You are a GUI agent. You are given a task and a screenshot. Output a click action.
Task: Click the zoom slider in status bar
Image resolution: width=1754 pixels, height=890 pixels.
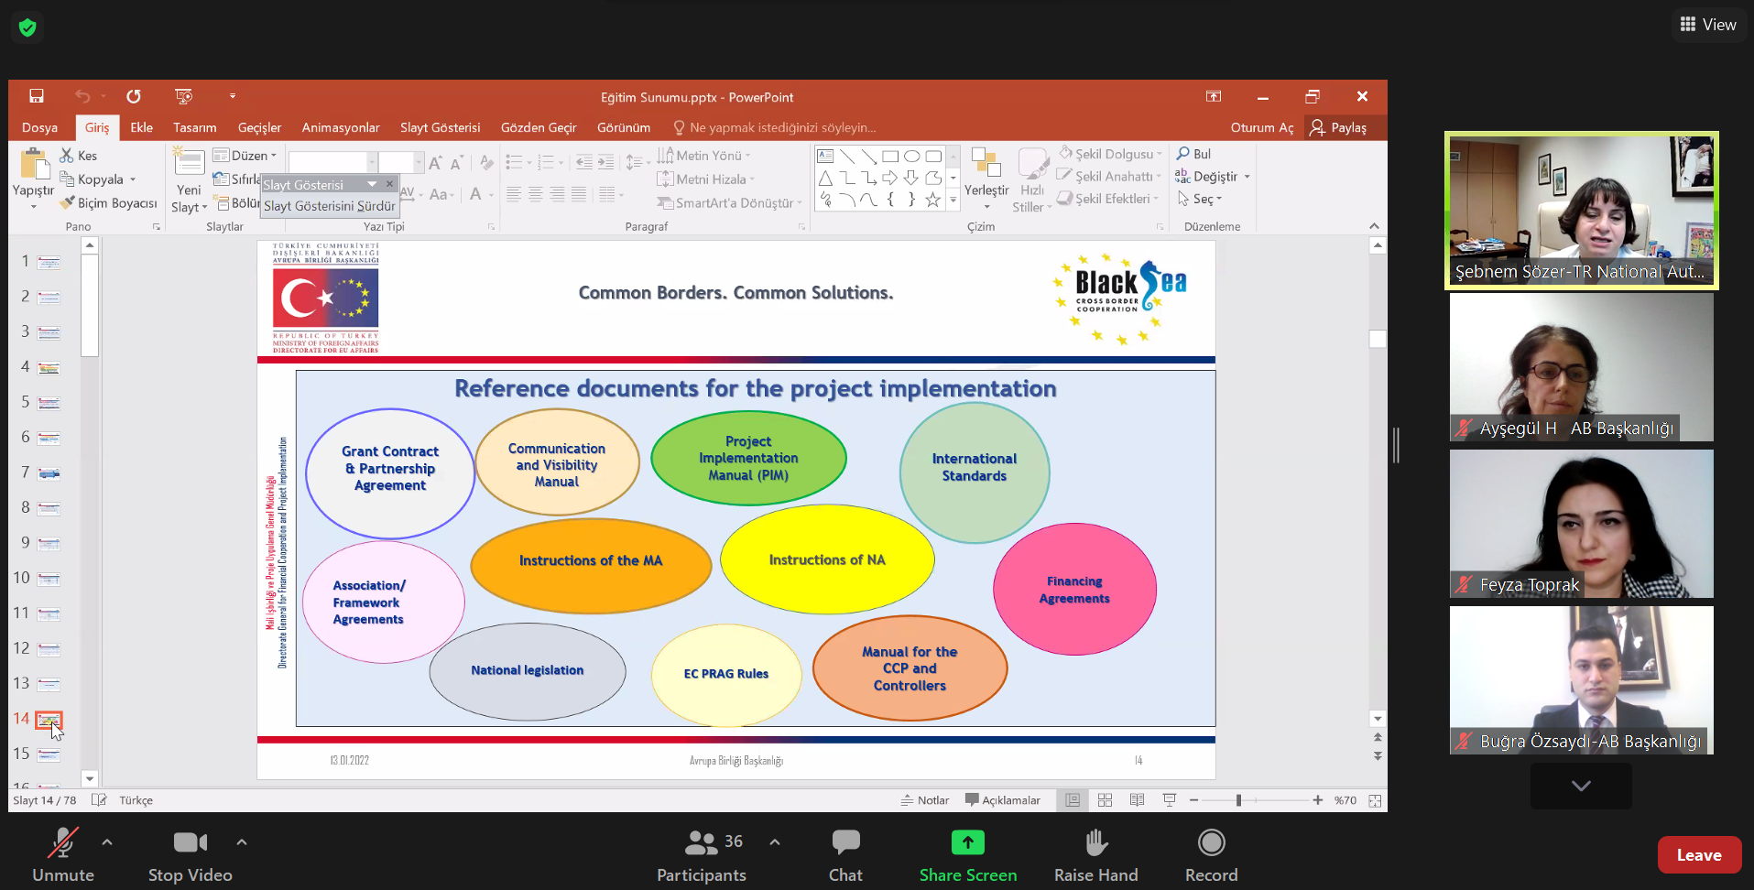point(1238,800)
